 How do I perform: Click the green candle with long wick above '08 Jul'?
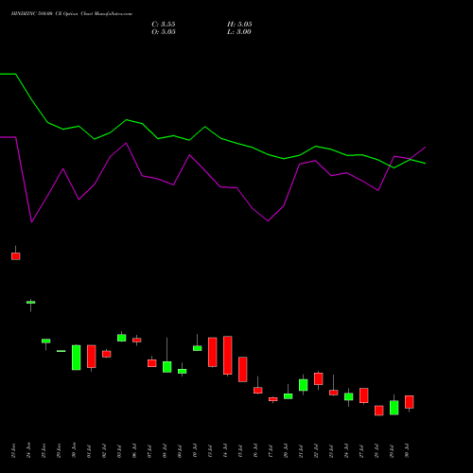click(167, 367)
